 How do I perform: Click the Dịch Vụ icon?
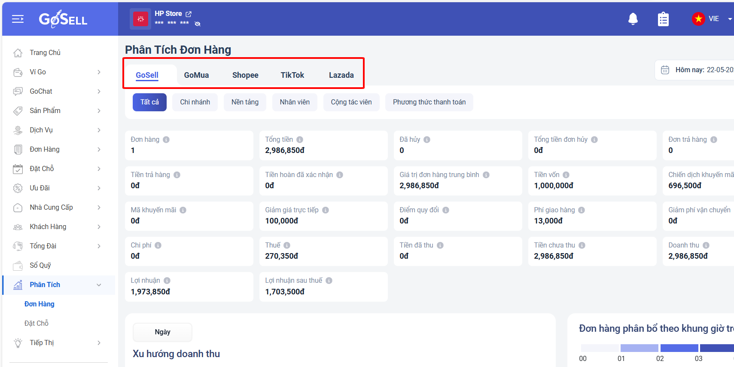coord(18,130)
